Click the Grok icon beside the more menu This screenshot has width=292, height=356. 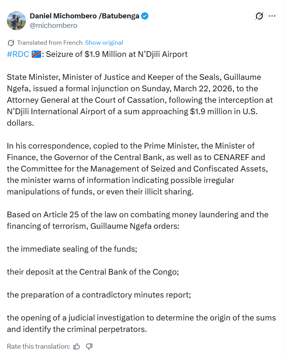(259, 16)
